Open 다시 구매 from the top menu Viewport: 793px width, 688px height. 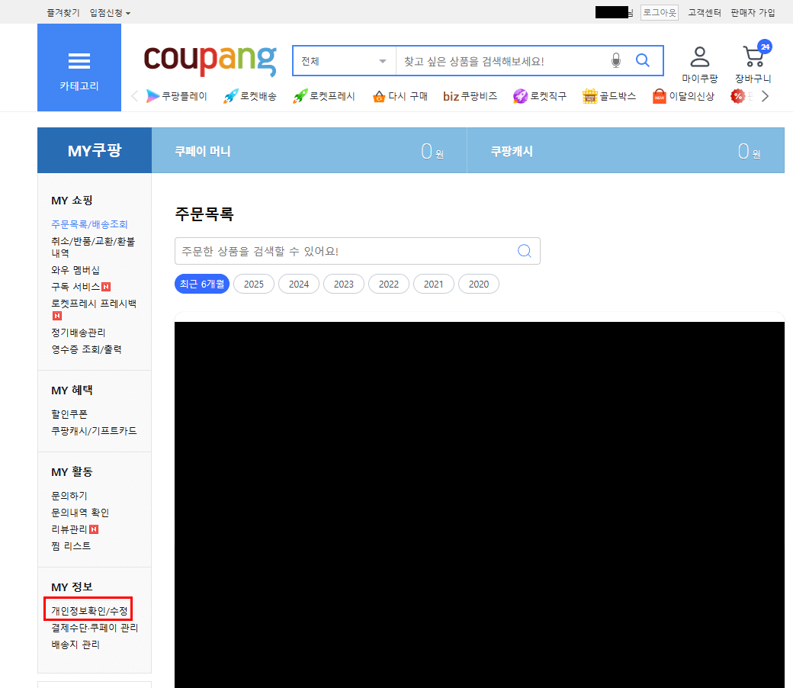(x=399, y=96)
